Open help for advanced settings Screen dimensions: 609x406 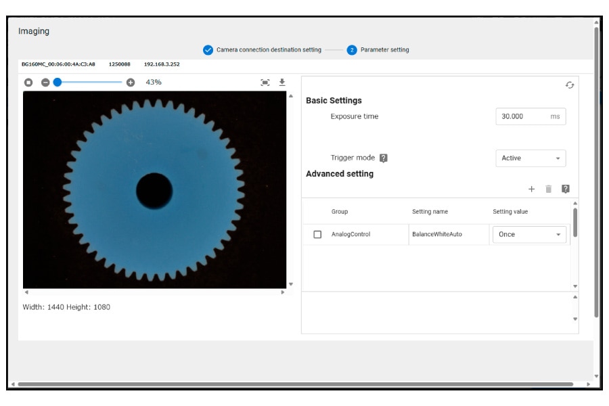[x=566, y=189]
